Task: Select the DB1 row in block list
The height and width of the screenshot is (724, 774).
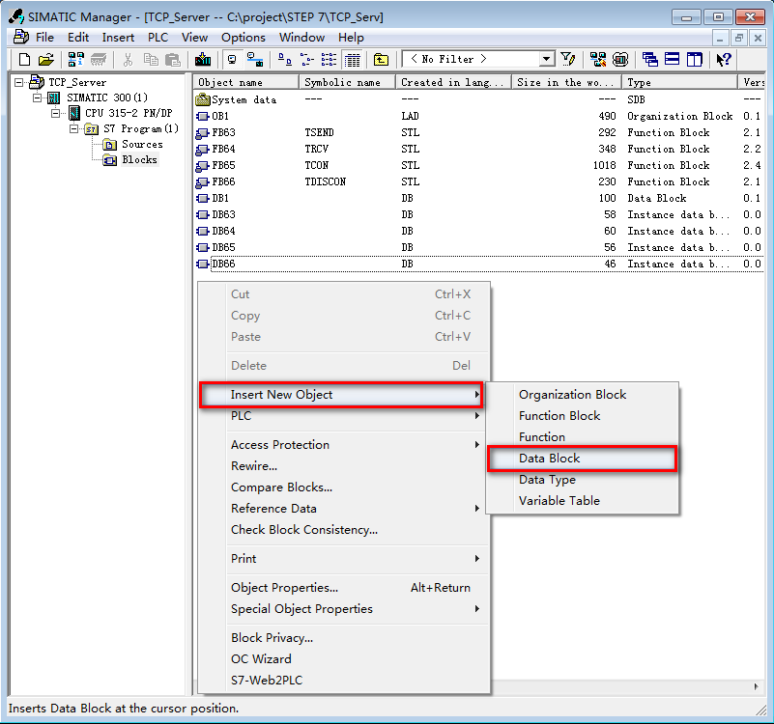Action: (x=479, y=199)
